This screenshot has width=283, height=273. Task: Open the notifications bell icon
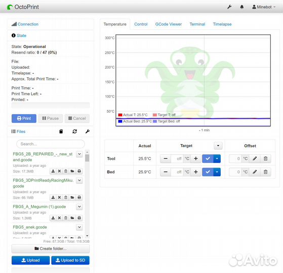(x=242, y=7)
